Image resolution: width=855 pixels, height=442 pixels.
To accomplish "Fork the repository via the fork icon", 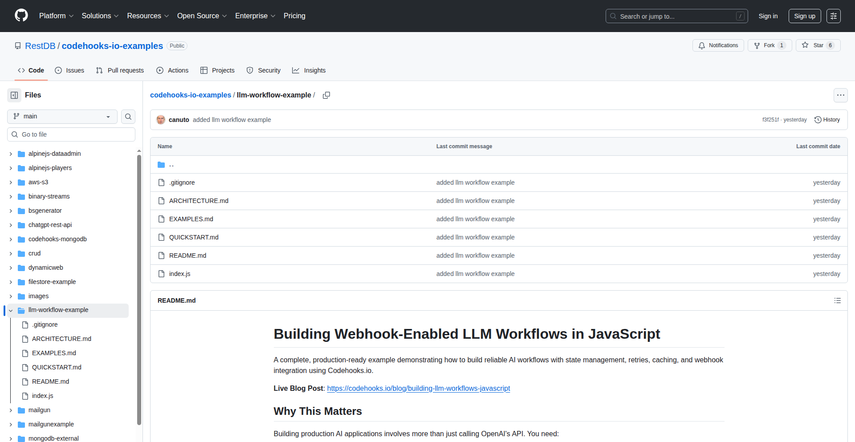I will [757, 45].
